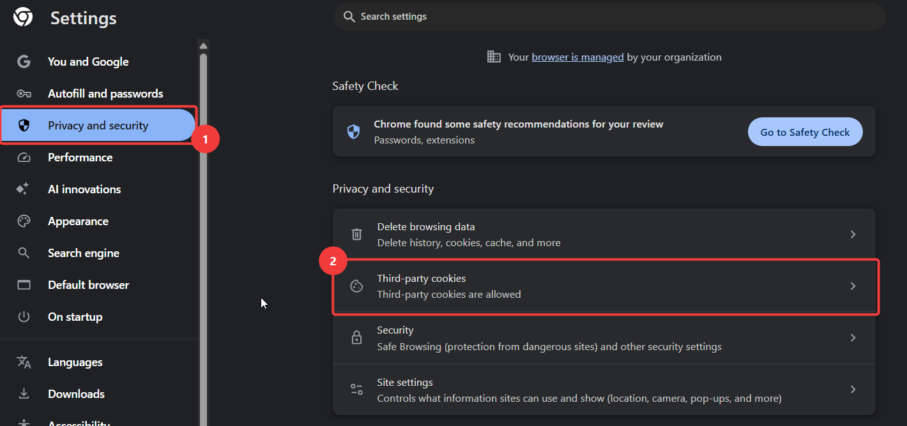Click the Google G icon in sidebar
The height and width of the screenshot is (426, 907).
(x=24, y=62)
